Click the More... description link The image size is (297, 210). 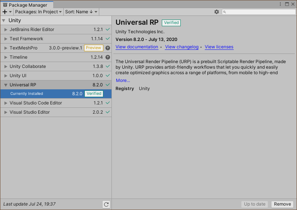click(x=123, y=80)
